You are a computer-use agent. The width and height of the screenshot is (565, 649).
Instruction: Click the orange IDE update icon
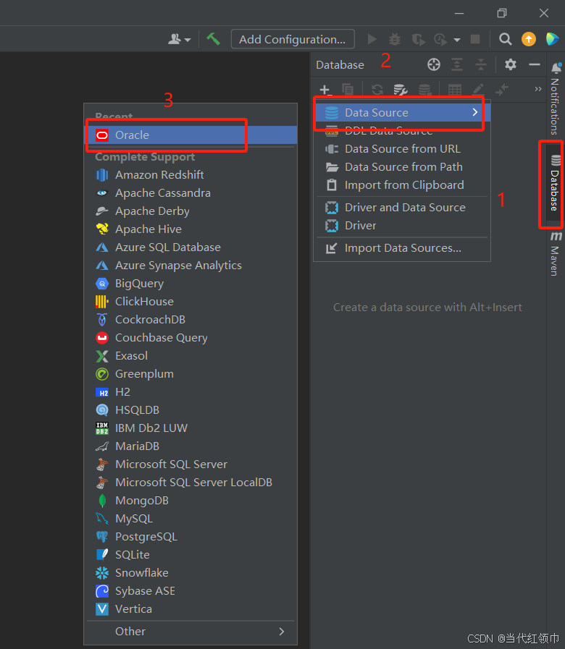pyautogui.click(x=529, y=39)
